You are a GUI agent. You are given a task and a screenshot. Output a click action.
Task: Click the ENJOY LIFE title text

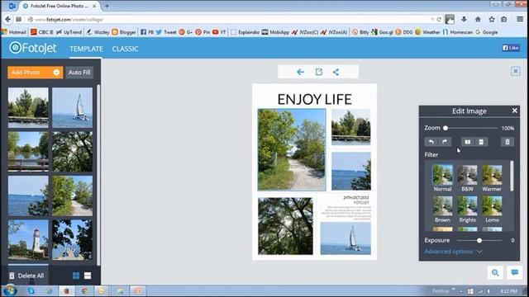click(314, 99)
